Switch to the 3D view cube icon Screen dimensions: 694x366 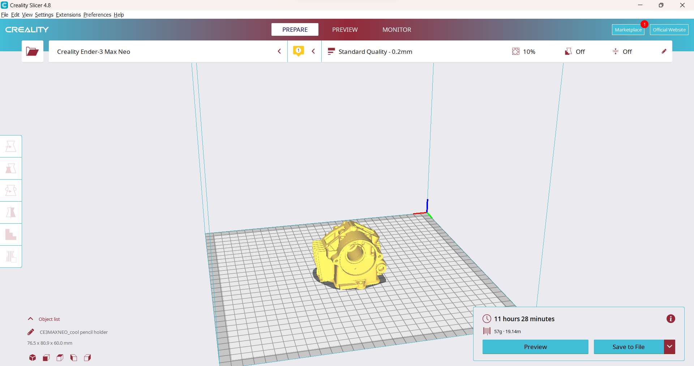coord(33,358)
